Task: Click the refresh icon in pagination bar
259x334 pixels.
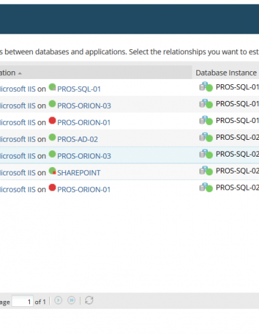Action: pos(89,300)
